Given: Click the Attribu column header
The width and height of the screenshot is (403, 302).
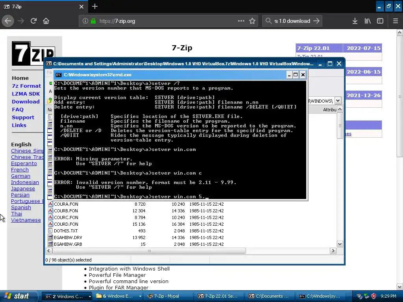Looking at the screenshot, I should point(329,110).
